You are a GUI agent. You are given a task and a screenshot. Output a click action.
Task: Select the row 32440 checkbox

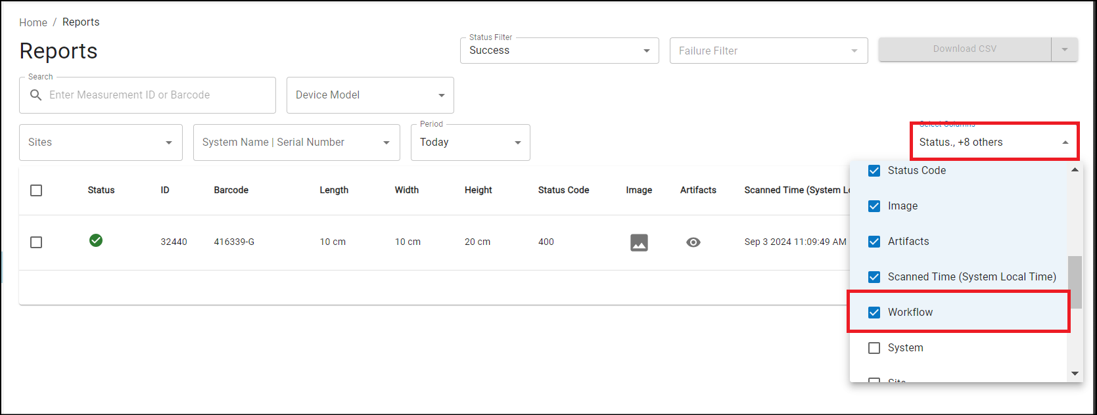point(36,242)
